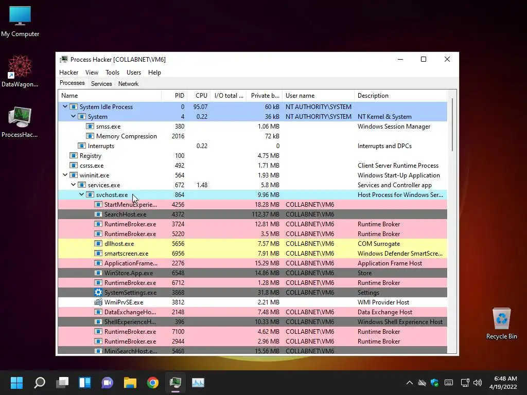Select the ApplicationFrame... process row

pyautogui.click(x=252, y=263)
